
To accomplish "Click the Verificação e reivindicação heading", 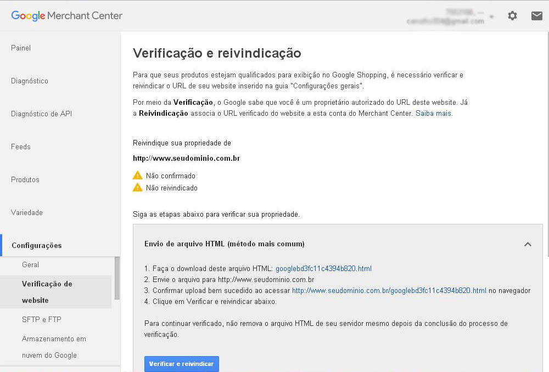I will pyautogui.click(x=217, y=53).
